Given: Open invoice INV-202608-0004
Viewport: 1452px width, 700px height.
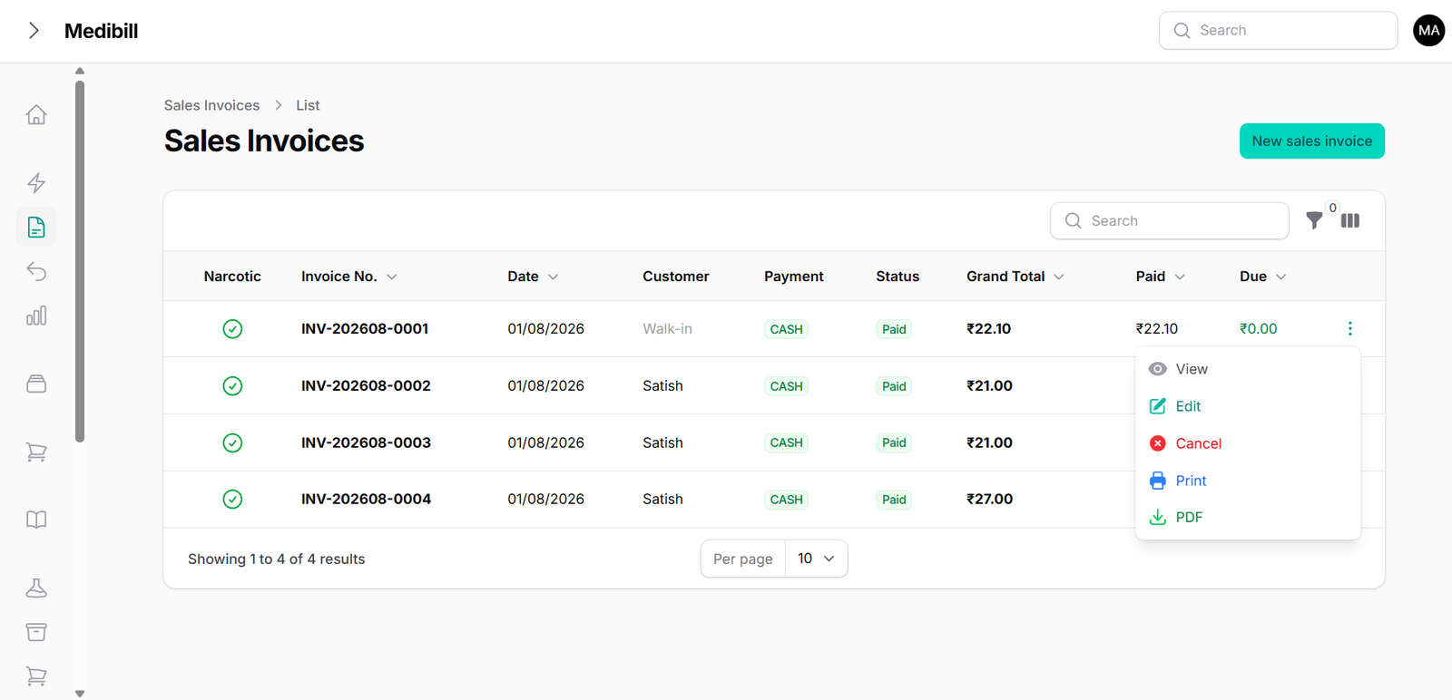Looking at the screenshot, I should pos(366,500).
